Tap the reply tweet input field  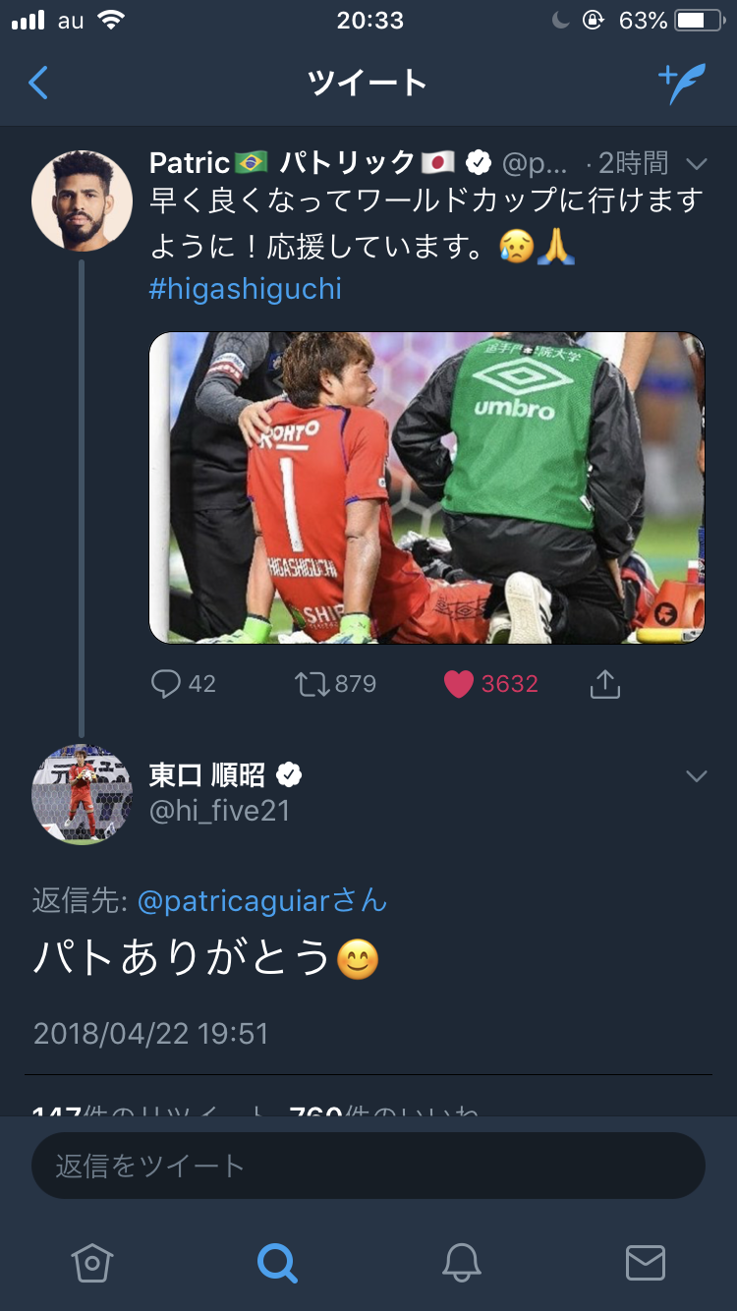tap(368, 1166)
